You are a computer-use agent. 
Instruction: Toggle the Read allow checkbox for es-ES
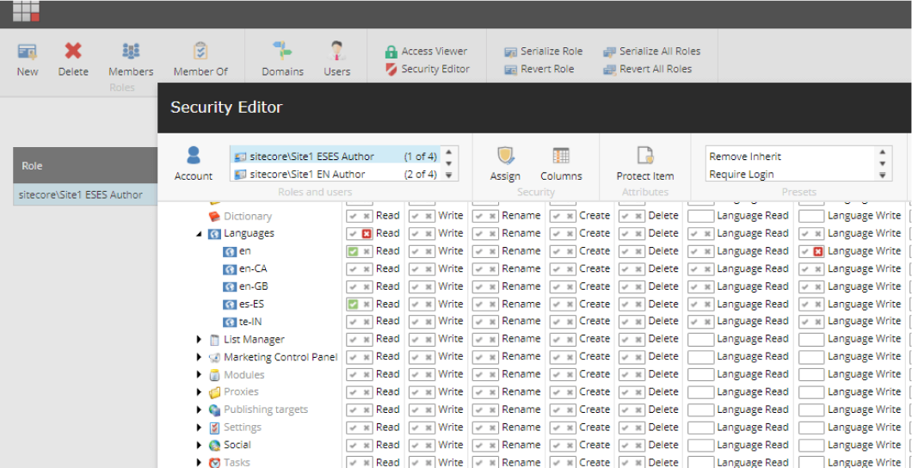[x=353, y=305]
